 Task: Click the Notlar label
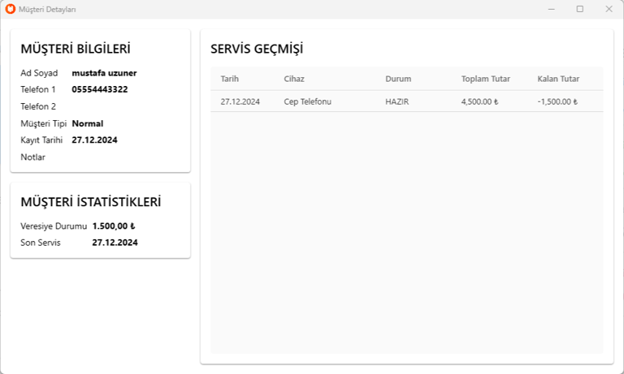33,157
